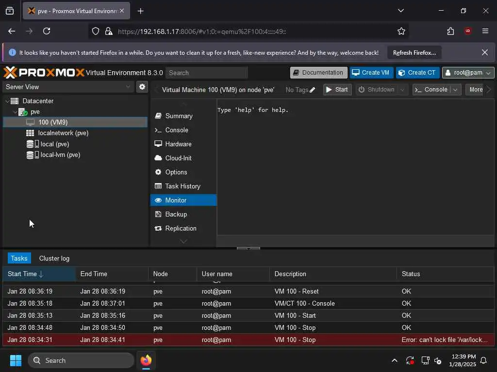Focus the Proxmox search field

pos(207,73)
